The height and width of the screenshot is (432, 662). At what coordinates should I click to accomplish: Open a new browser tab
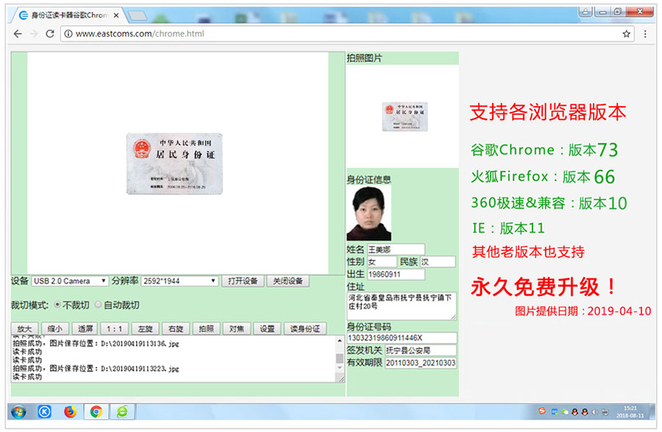pyautogui.click(x=137, y=15)
